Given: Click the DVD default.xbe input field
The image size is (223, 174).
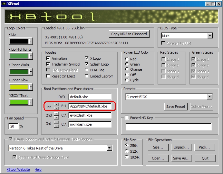Looking at the screenshot, I should pos(90,97).
